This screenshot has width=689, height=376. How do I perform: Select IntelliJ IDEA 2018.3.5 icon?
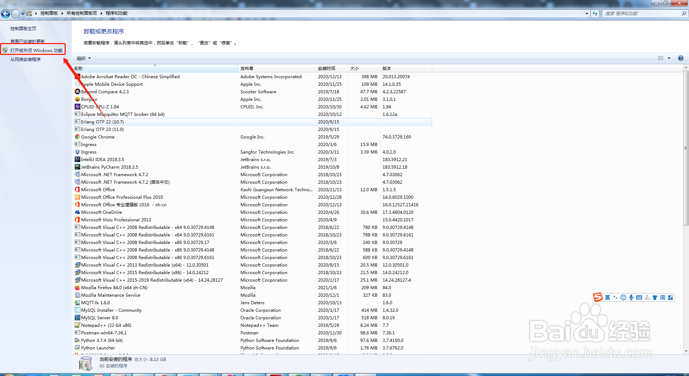coord(77,159)
